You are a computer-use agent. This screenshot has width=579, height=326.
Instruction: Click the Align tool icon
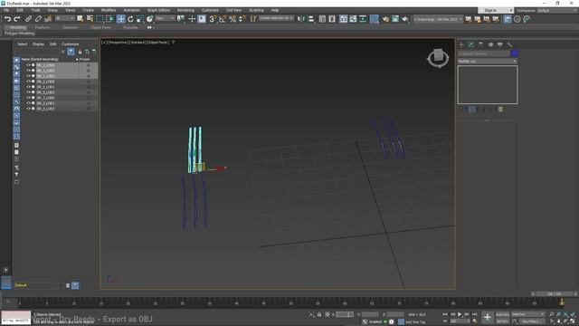click(x=311, y=19)
